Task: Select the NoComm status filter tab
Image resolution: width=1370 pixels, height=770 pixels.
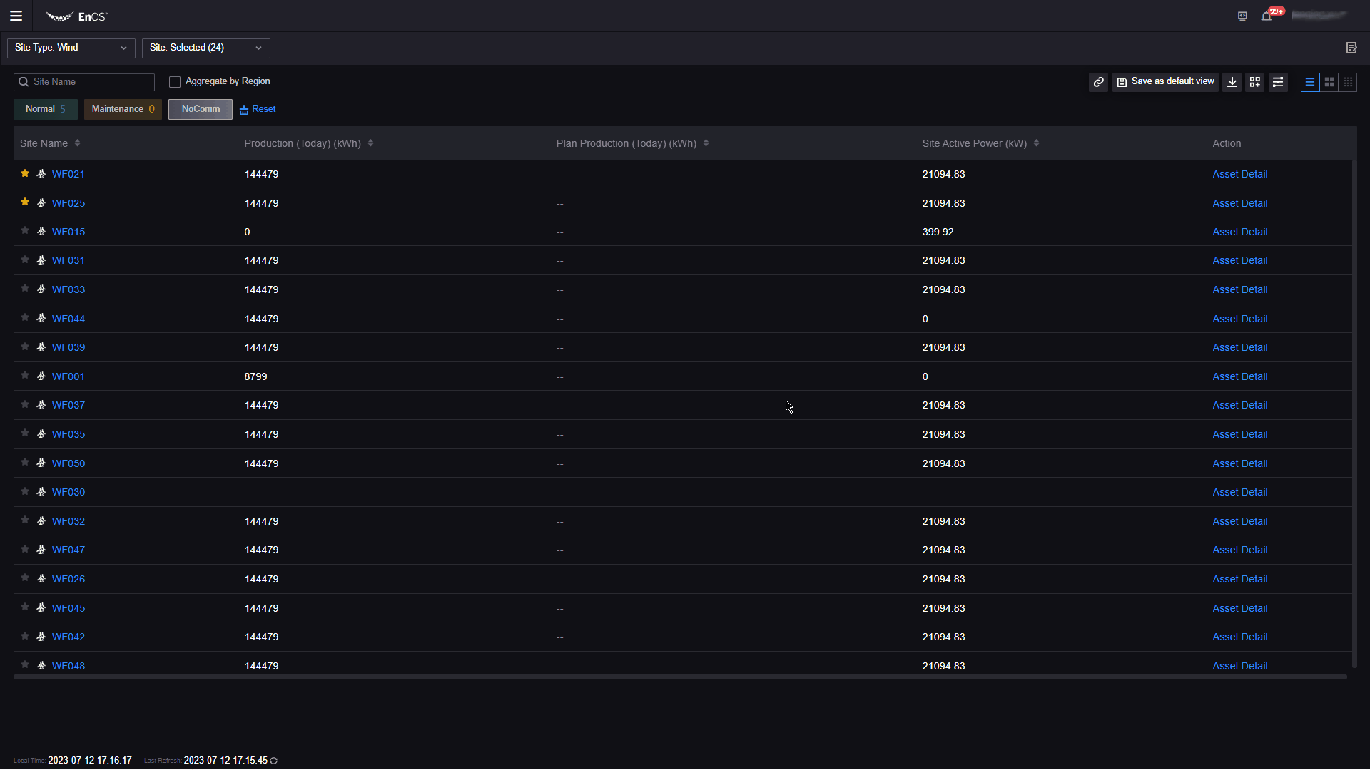Action: (x=201, y=109)
